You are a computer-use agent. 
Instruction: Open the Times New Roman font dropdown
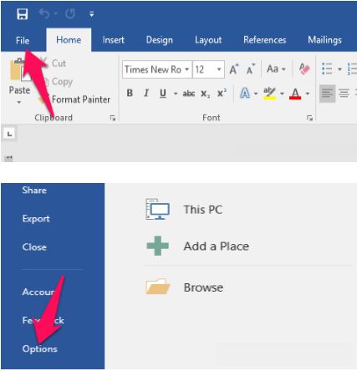pos(157,69)
